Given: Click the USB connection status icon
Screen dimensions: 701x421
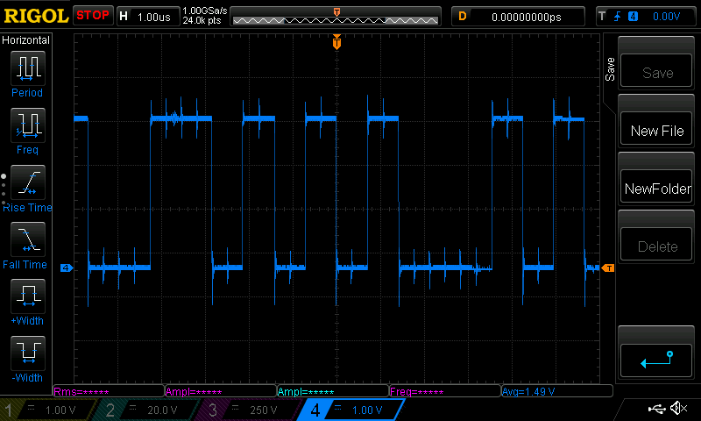Looking at the screenshot, I should coord(656,409).
